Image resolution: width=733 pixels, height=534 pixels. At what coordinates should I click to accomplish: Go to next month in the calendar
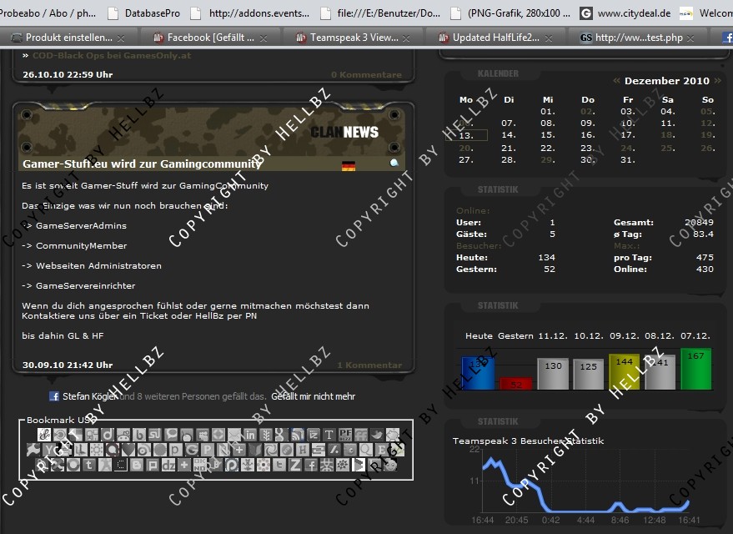pos(717,81)
